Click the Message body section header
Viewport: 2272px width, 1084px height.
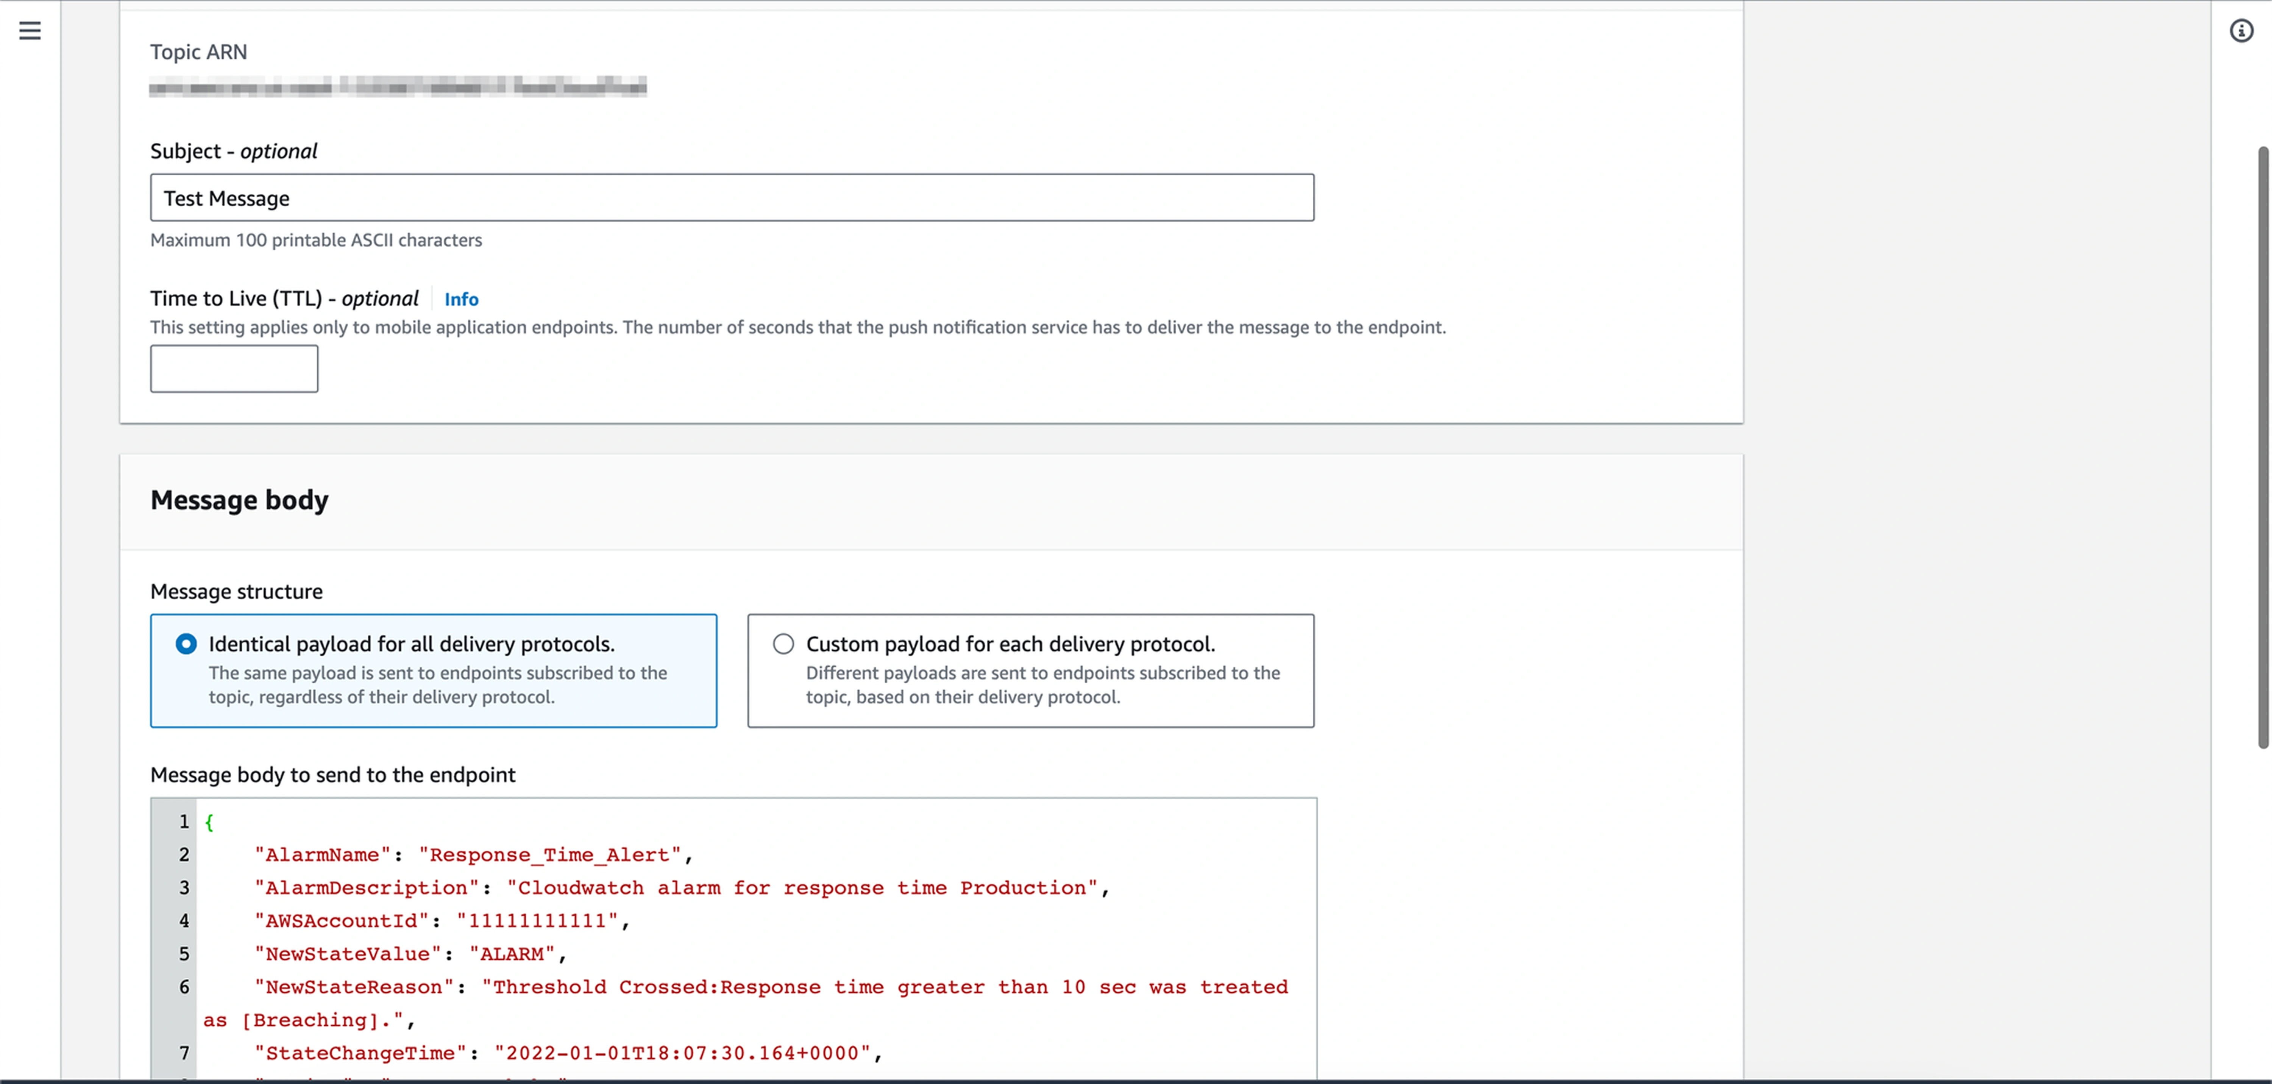(x=239, y=500)
